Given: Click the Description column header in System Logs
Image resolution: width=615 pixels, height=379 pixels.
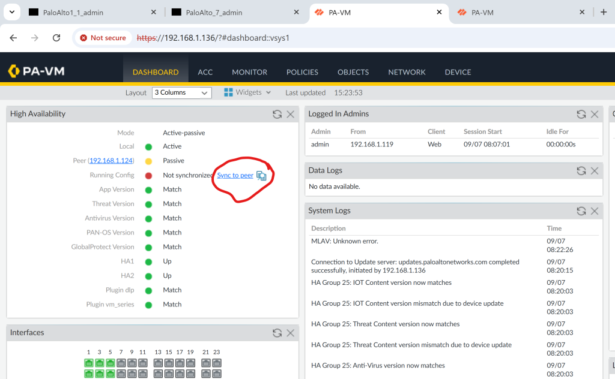Looking at the screenshot, I should coord(329,228).
